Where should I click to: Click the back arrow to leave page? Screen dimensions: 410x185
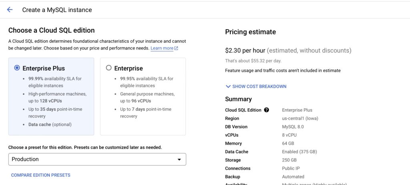tap(10, 10)
